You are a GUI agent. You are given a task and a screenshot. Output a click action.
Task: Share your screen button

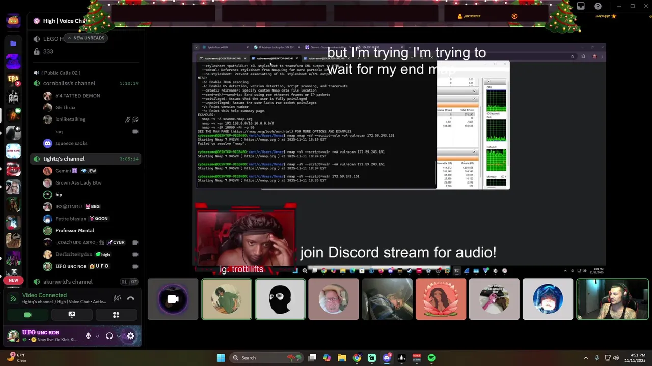tap(72, 315)
